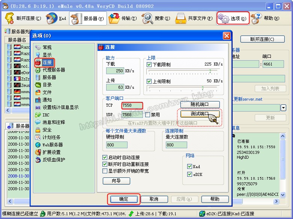Expand the server.met URL dropdown arrow
Viewport: 293px width, 219px height.
283,108
